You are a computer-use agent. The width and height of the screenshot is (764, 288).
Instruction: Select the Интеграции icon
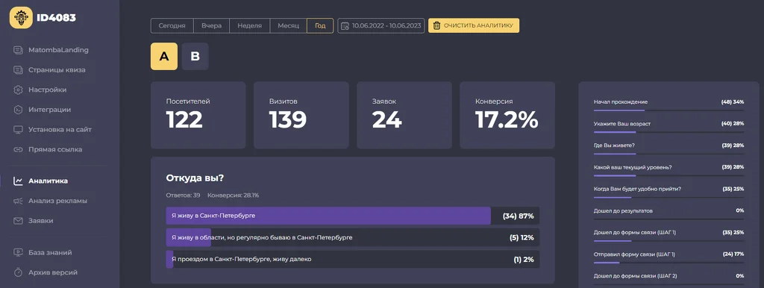18,110
